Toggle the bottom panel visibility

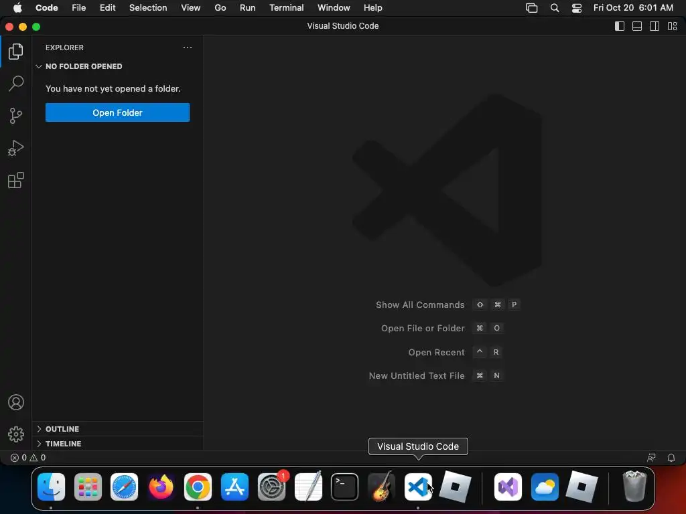[637, 26]
